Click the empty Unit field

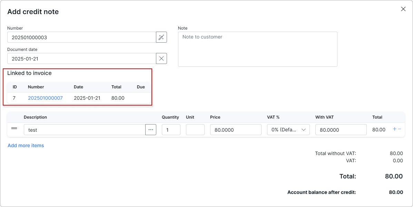[195, 130]
